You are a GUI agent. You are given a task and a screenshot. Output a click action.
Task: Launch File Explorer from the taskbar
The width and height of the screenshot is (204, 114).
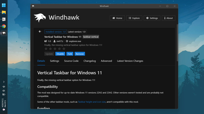4,12
